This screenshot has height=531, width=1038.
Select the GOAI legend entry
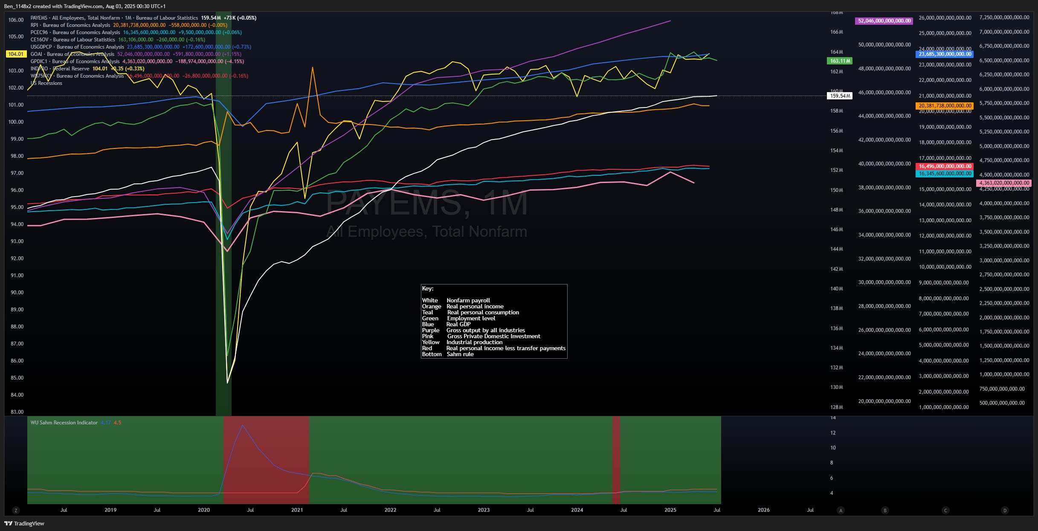(x=36, y=54)
